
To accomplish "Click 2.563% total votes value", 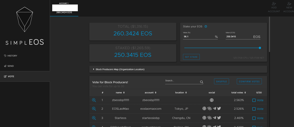I will 239,100.
